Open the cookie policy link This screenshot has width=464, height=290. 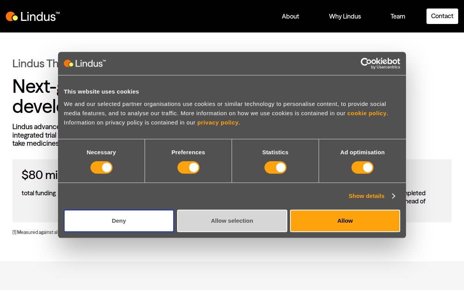coord(367,113)
